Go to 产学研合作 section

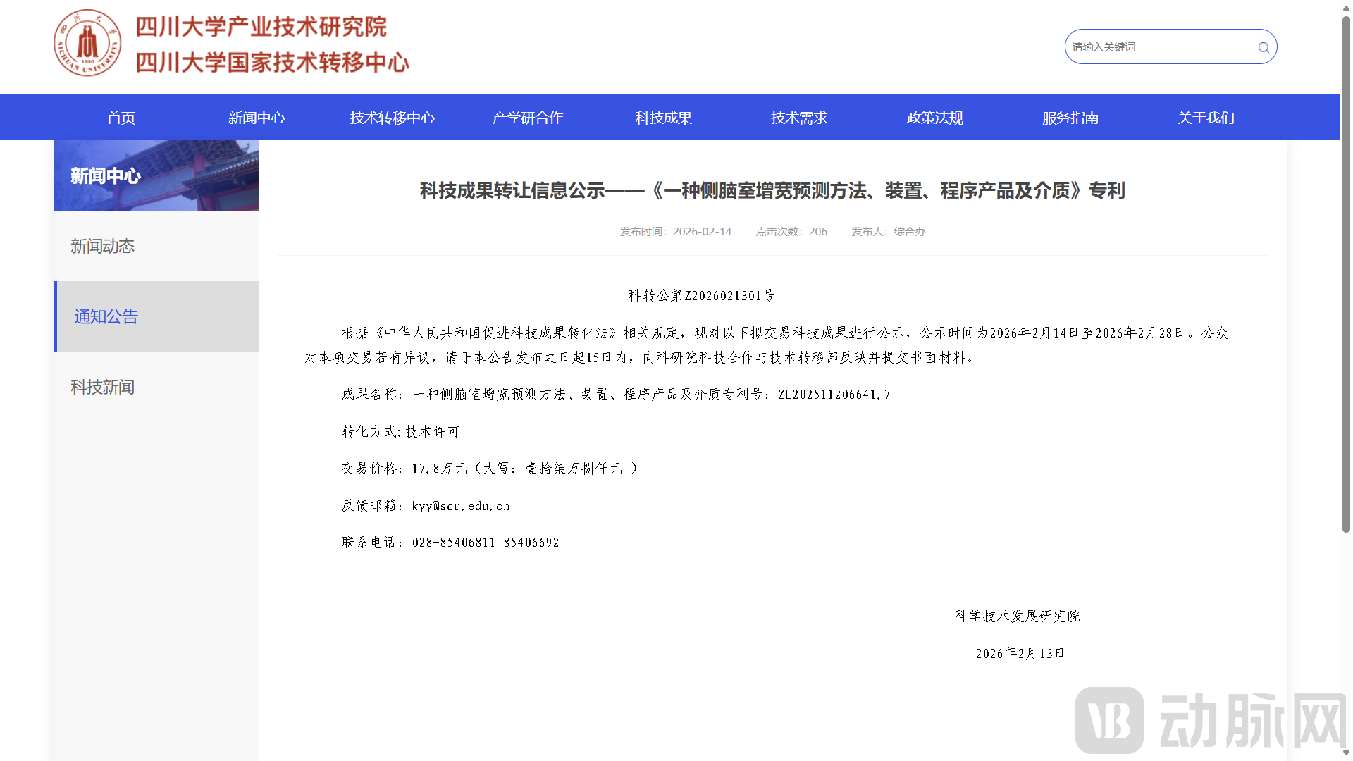pyautogui.click(x=528, y=118)
